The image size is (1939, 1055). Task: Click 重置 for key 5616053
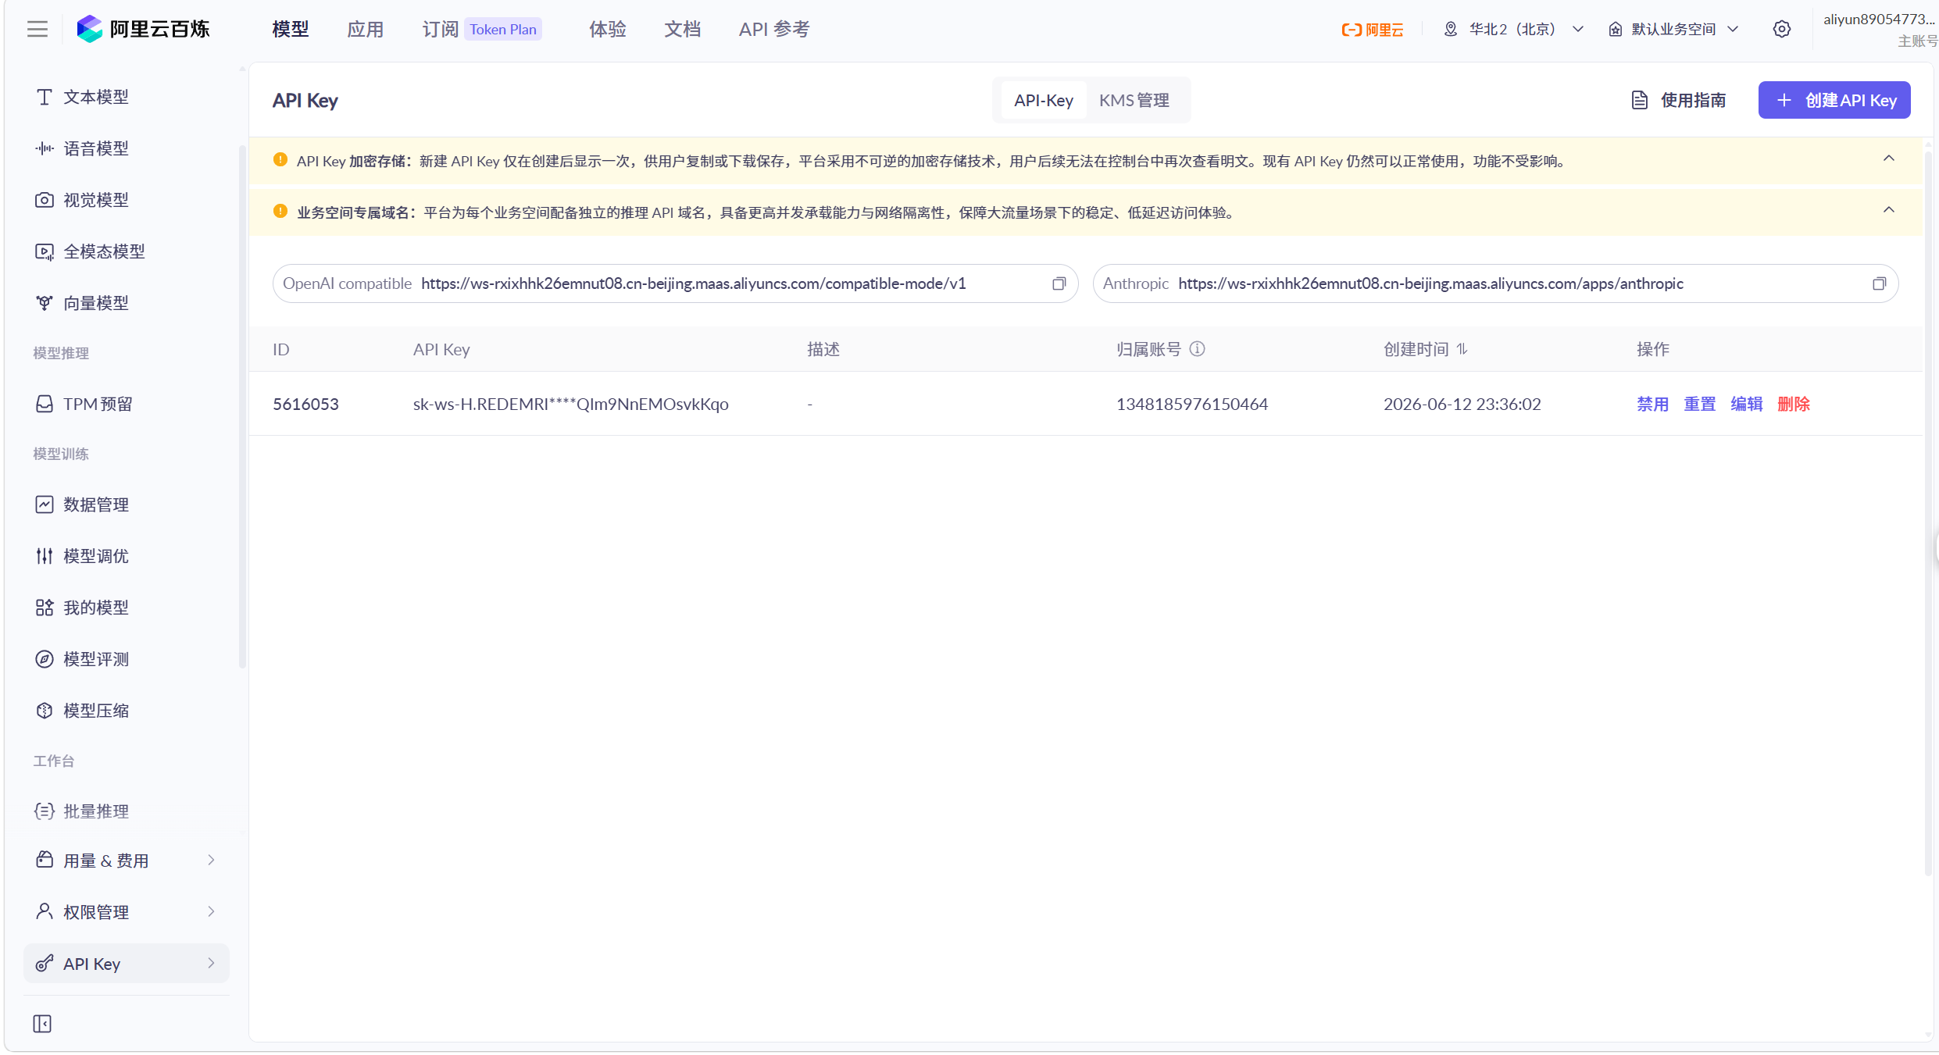coord(1699,404)
